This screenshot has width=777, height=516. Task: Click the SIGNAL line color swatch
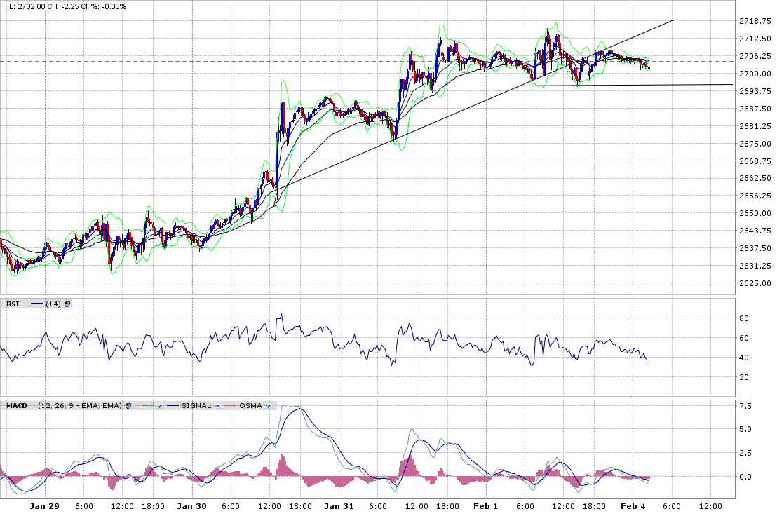coord(173,405)
